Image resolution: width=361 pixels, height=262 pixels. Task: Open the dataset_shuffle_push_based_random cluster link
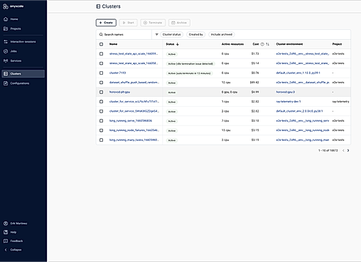[x=134, y=83]
